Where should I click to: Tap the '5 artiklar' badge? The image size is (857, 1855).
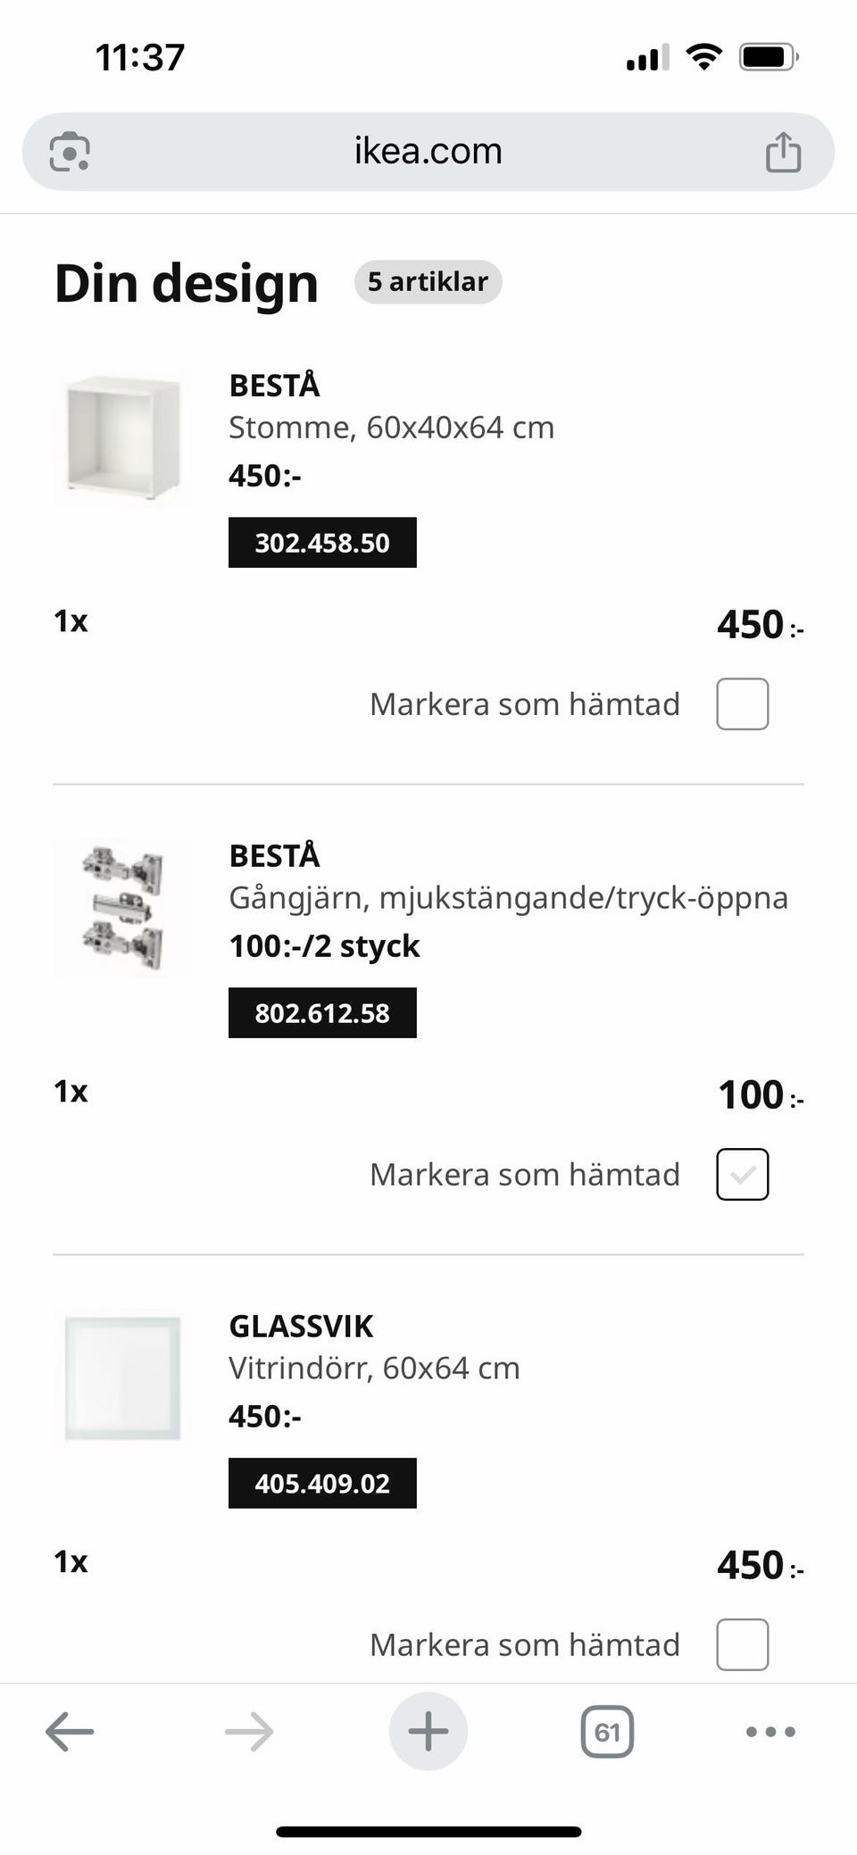point(428,282)
